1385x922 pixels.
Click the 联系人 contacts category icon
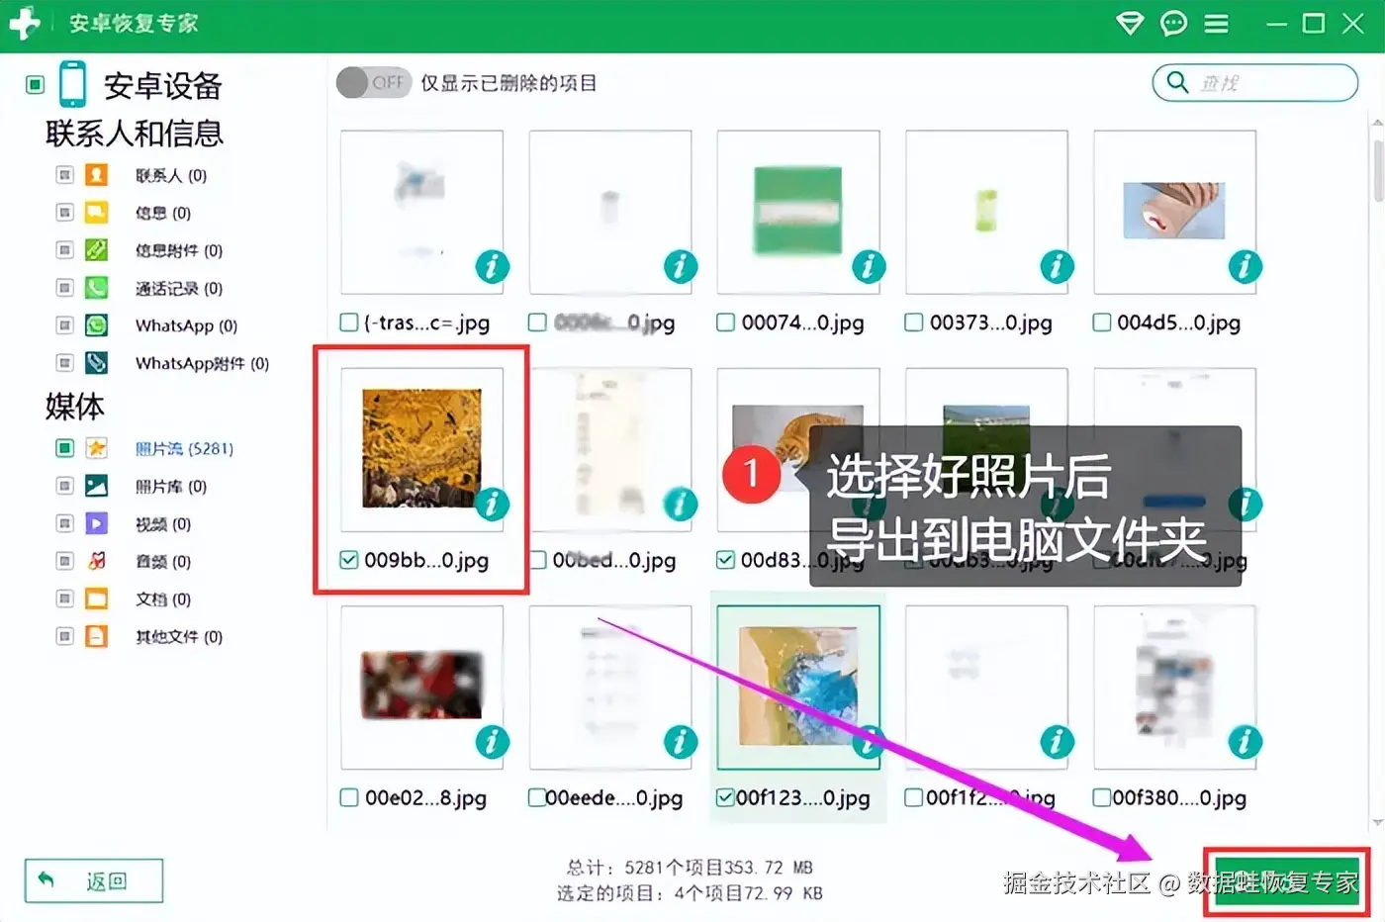96,175
